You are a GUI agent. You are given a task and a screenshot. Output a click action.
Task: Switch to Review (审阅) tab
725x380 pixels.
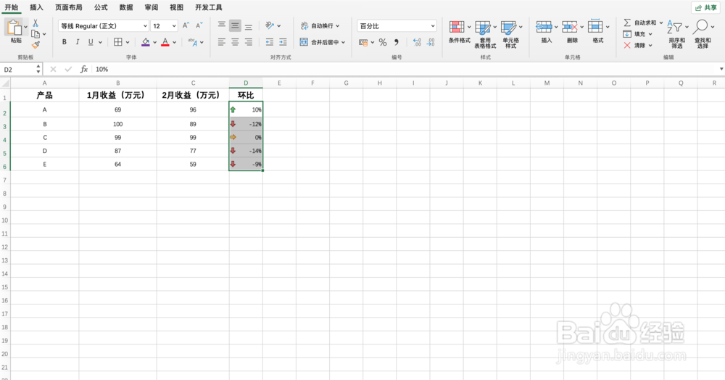tap(152, 7)
